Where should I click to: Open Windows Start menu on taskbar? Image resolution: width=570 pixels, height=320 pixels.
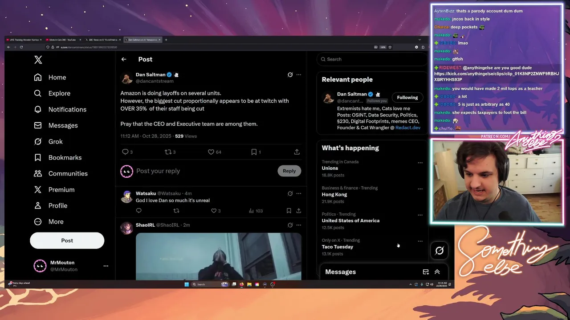[x=187, y=284]
